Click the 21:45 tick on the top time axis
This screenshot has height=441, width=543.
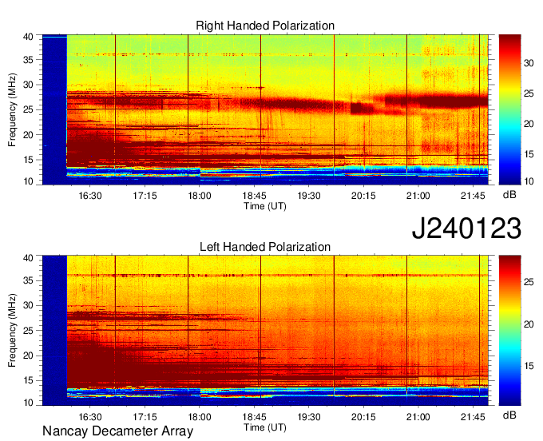pos(473,196)
